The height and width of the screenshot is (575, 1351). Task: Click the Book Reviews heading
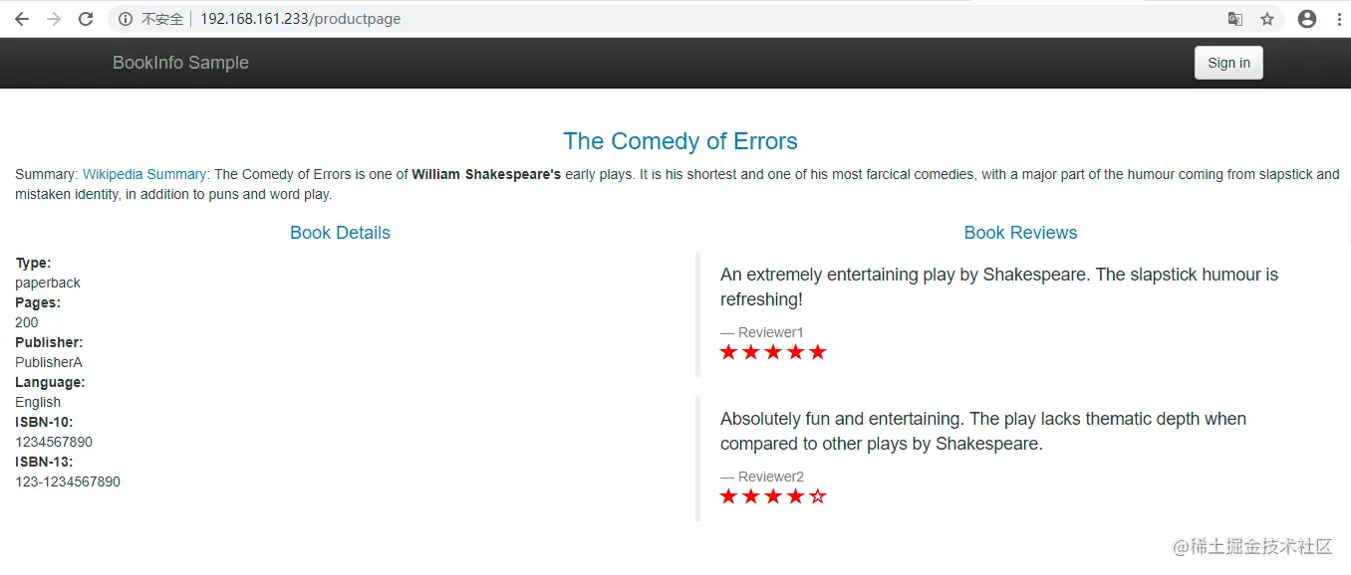(x=1020, y=233)
